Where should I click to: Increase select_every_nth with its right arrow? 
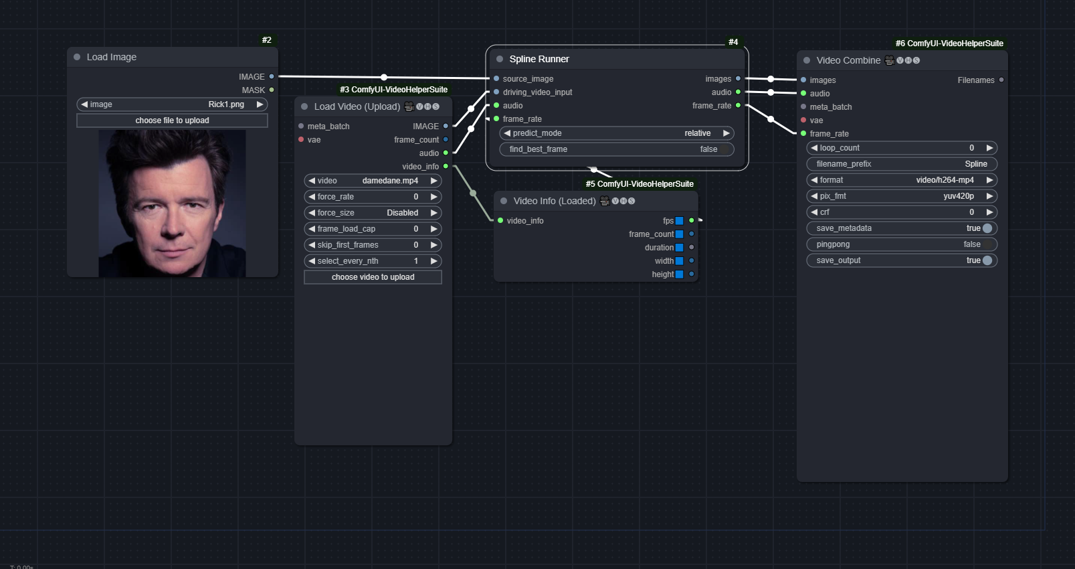(434, 261)
